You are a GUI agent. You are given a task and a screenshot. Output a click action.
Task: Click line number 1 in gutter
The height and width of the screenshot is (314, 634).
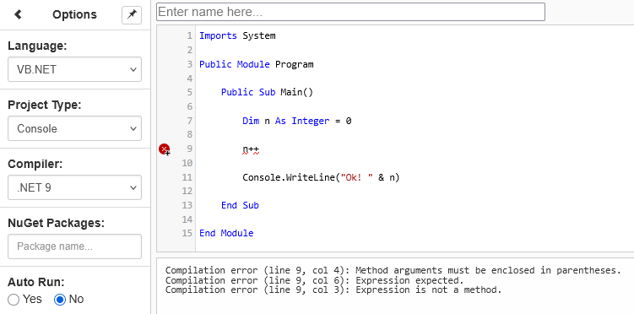[x=190, y=36]
